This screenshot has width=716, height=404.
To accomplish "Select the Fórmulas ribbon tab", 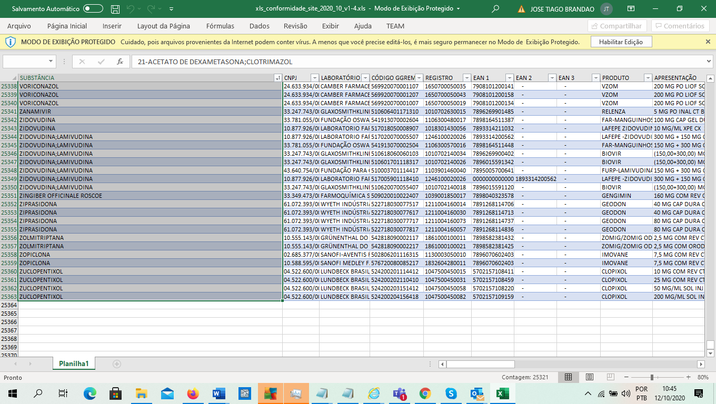I will click(x=220, y=26).
